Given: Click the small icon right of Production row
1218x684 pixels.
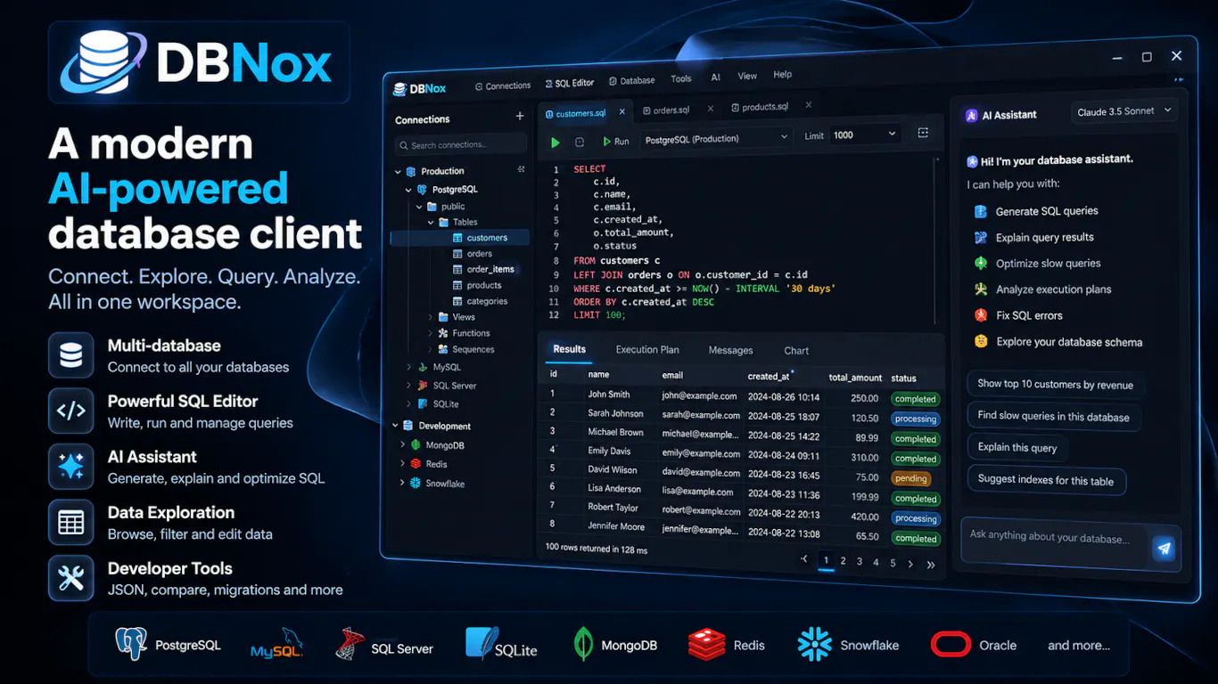Looking at the screenshot, I should tap(522, 169).
